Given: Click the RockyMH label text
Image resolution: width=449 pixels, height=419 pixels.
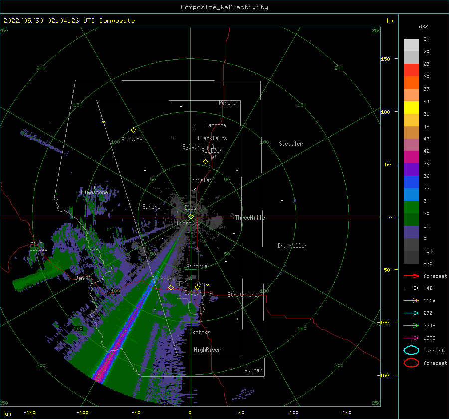Looking at the screenshot, I should [x=132, y=140].
